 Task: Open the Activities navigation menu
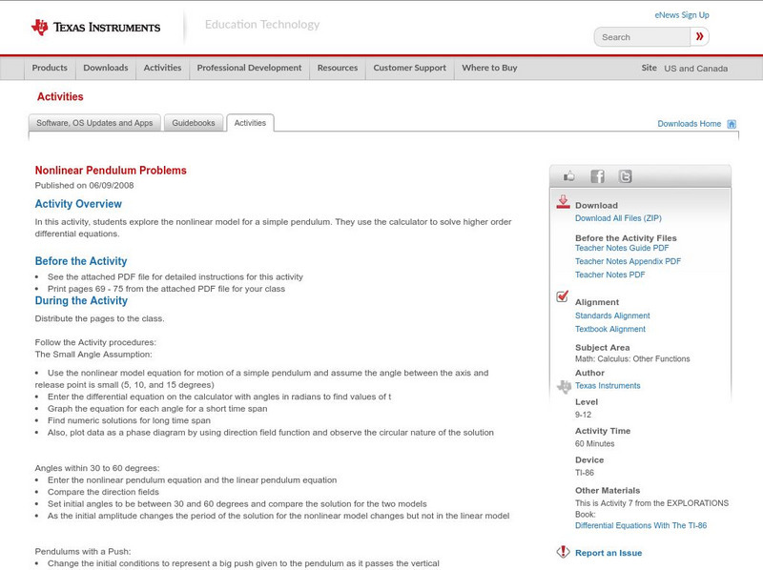coord(162,68)
